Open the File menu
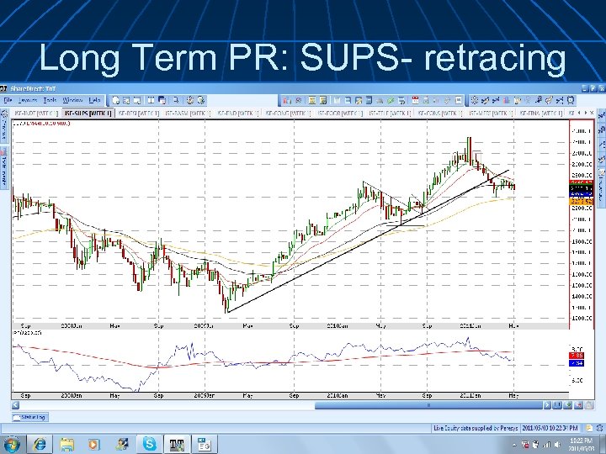Screen dimensions: 606x454 point(8,100)
